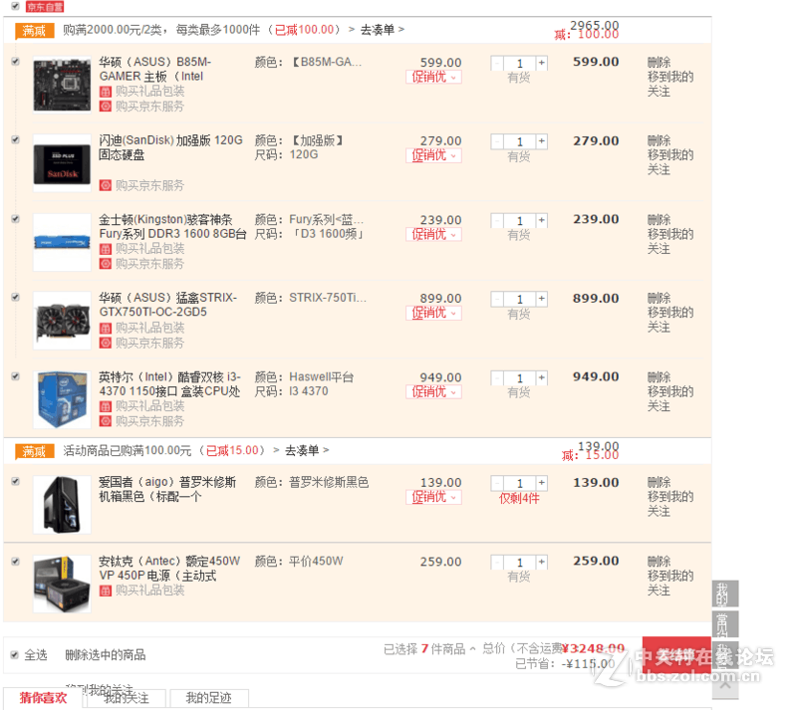Increase quantity of ASUS B85M motherboard
Viewport: 797px width, 710px height.
(x=542, y=63)
